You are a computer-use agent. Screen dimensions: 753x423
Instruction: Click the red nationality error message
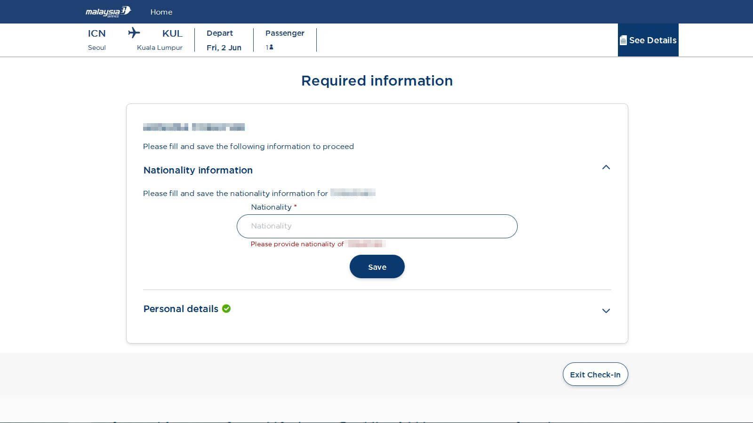point(297,244)
